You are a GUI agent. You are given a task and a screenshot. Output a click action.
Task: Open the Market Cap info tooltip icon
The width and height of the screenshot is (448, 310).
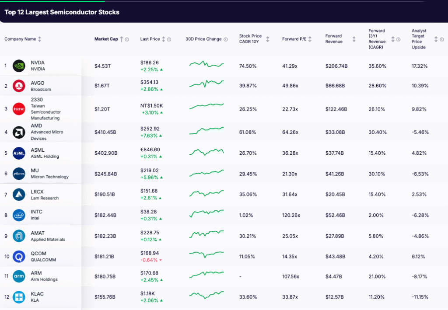pos(127,38)
